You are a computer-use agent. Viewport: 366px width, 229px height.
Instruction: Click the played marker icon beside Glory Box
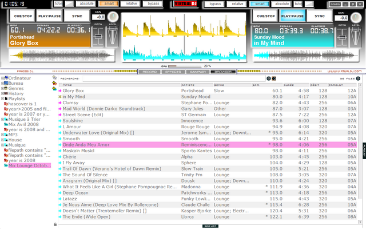pyautogui.click(x=60, y=90)
